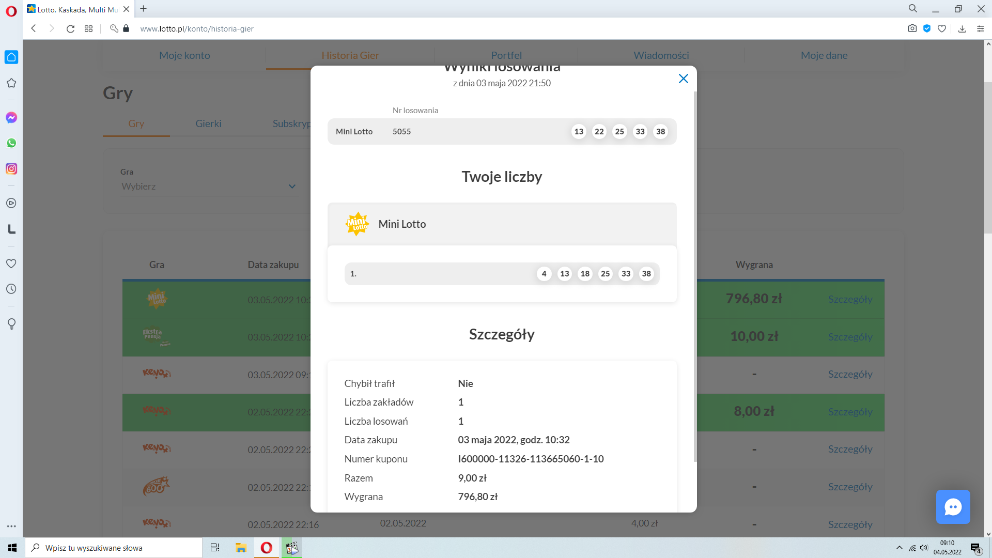Screen dimensions: 992x558
Task: Open File Explorer from the taskbar
Action: (241, 548)
